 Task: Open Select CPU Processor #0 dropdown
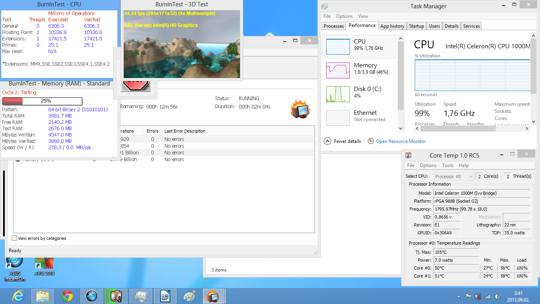click(x=454, y=176)
